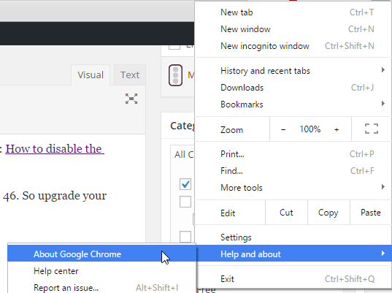Toggle the checked category checkbox

click(x=185, y=184)
